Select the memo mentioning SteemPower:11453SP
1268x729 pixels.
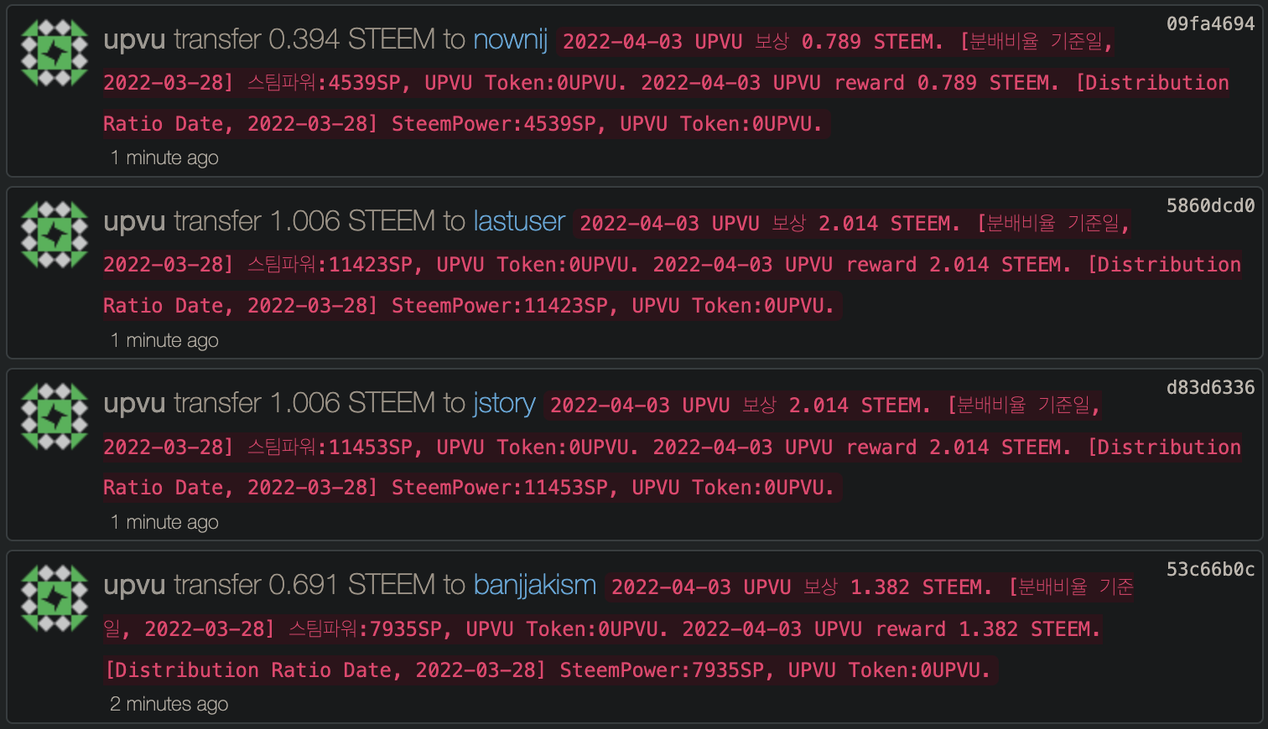[x=672, y=447]
